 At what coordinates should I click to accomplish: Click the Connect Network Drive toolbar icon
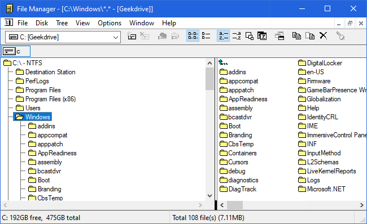click(x=132, y=36)
